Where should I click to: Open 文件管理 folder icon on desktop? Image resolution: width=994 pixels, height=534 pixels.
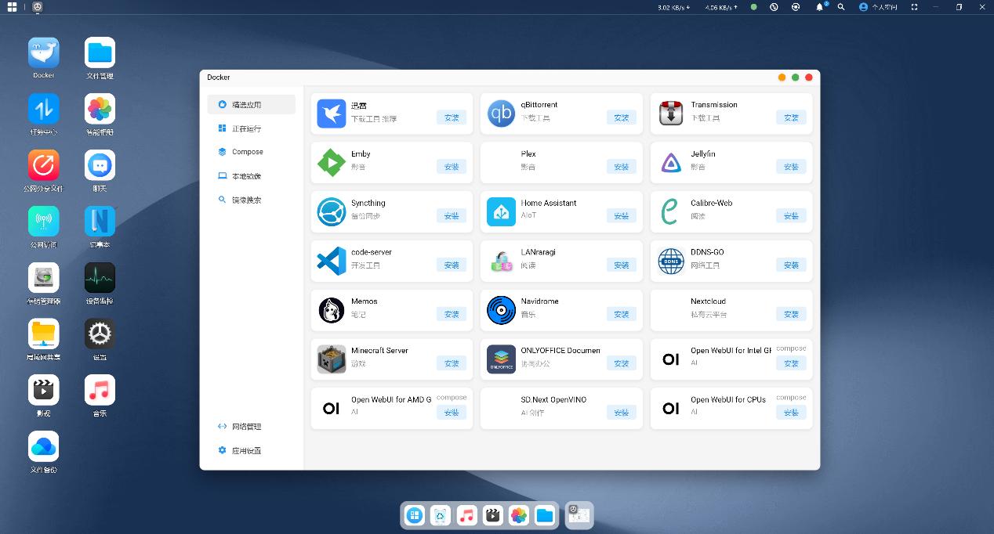click(100, 52)
